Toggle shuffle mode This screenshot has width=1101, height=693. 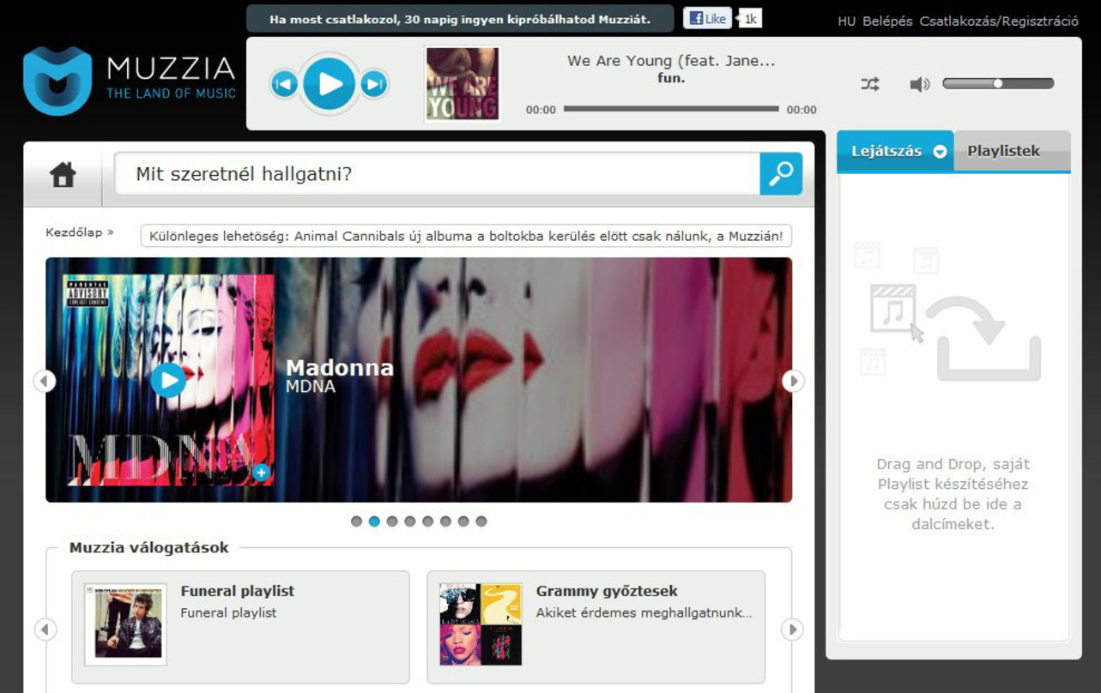click(870, 84)
